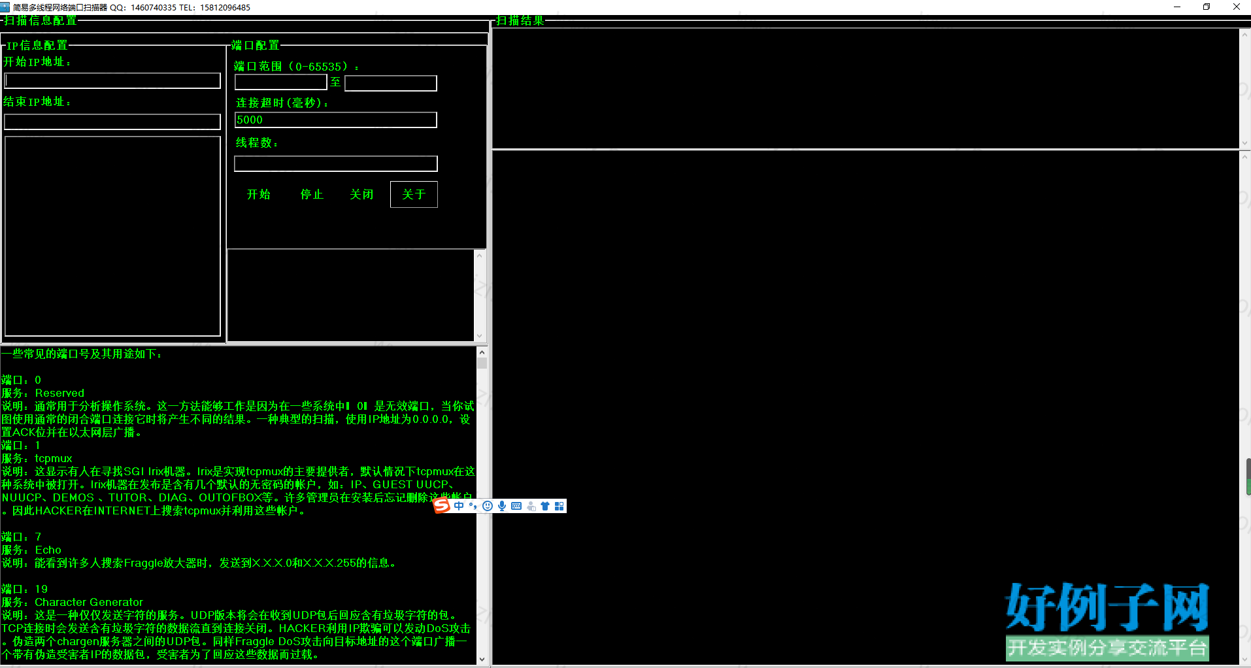Focus the 开始IP地址 input field

[112, 80]
